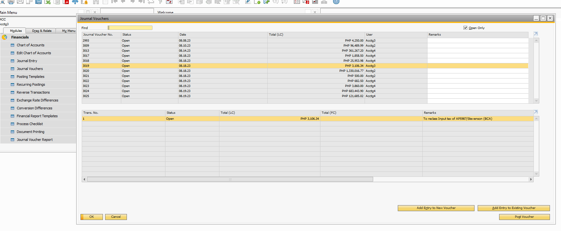Screen dimensions: 561x231
Task: Click the upper table's scroll-down arrow
Action: pyautogui.click(x=536, y=101)
